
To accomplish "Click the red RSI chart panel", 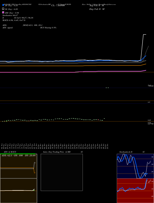I will 135,191.
